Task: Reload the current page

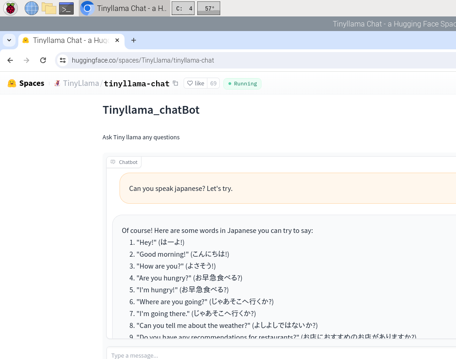Action: 43,60
